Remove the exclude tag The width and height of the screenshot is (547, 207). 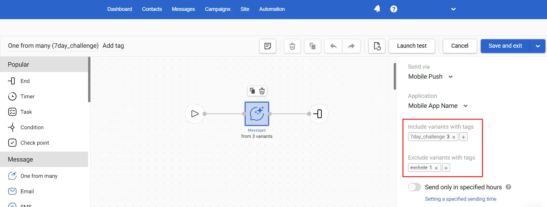pyautogui.click(x=436, y=168)
